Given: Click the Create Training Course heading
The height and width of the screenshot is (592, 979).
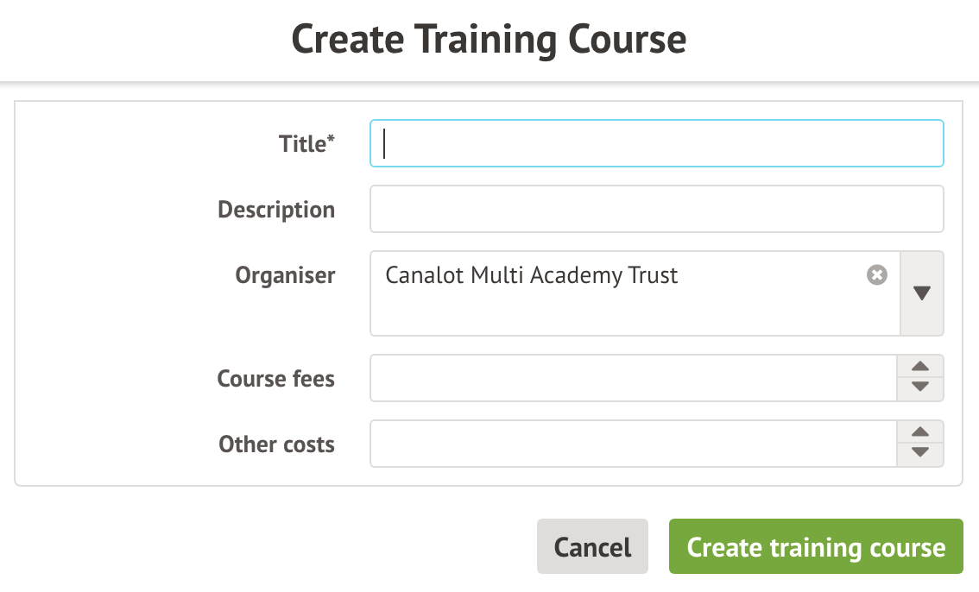Looking at the screenshot, I should [x=489, y=40].
